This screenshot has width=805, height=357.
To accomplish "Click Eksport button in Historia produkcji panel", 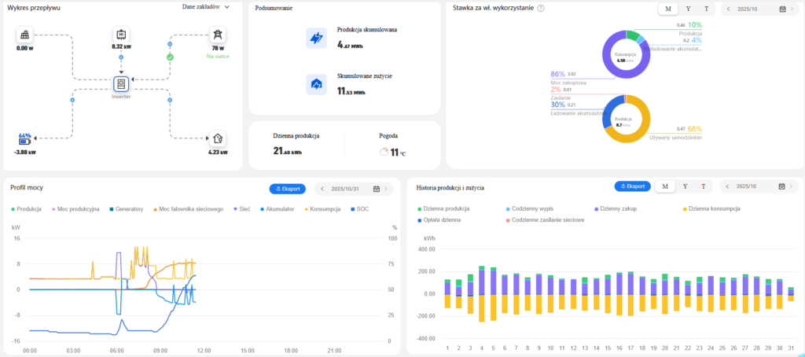I will click(633, 186).
